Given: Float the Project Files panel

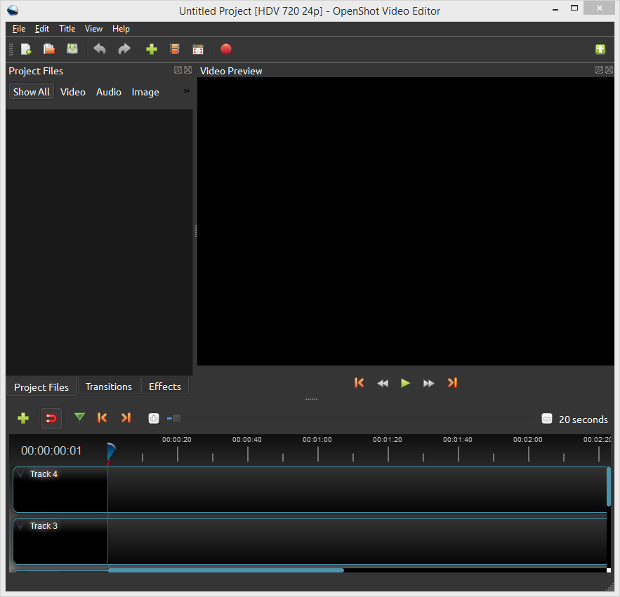Looking at the screenshot, I should 178,70.
